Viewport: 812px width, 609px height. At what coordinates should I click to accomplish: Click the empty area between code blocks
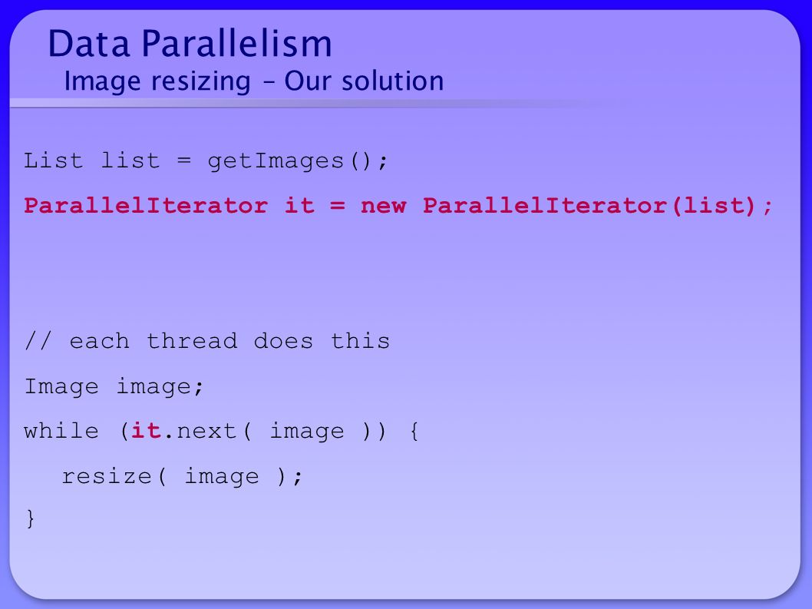[404, 275]
